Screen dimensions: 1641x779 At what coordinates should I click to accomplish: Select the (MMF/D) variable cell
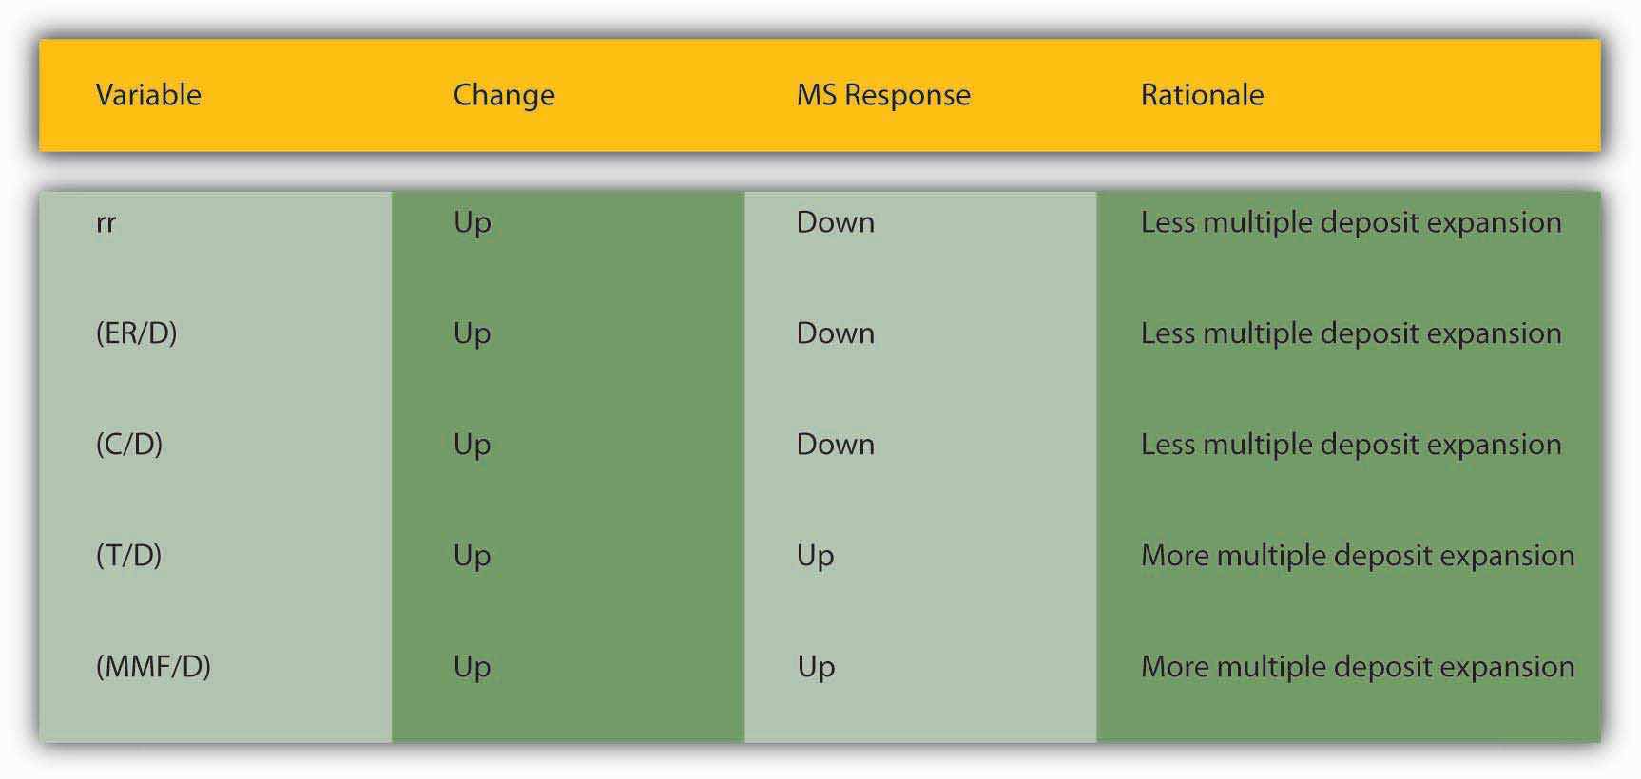click(x=153, y=667)
